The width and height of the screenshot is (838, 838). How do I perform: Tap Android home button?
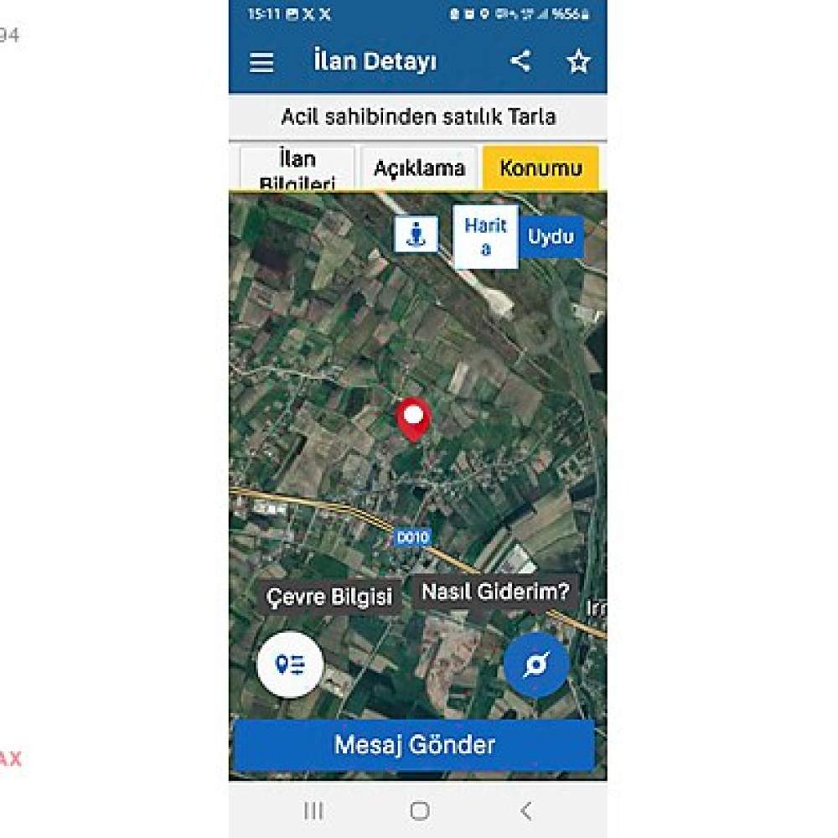click(420, 810)
